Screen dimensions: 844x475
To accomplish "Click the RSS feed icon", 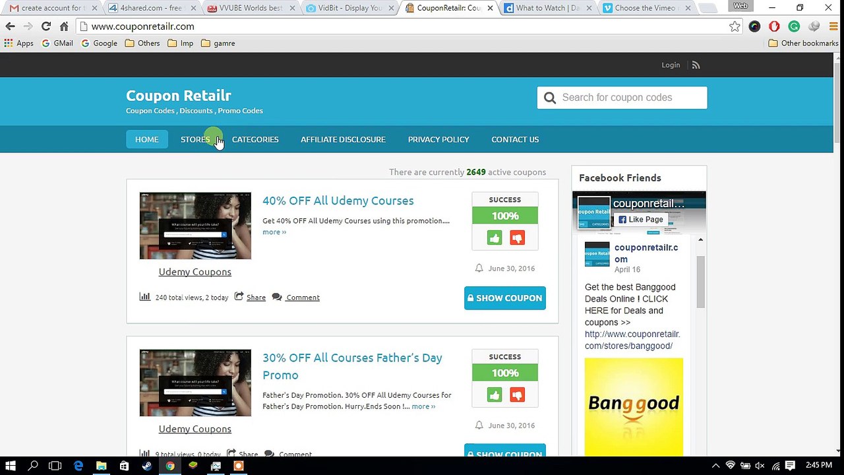I will point(696,65).
